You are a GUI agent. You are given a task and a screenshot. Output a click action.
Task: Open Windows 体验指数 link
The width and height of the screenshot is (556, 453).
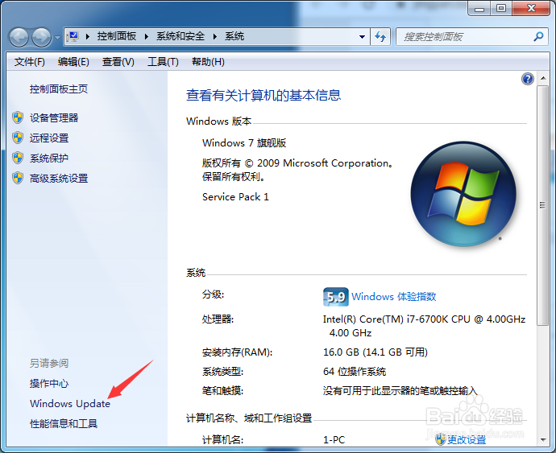pos(393,296)
